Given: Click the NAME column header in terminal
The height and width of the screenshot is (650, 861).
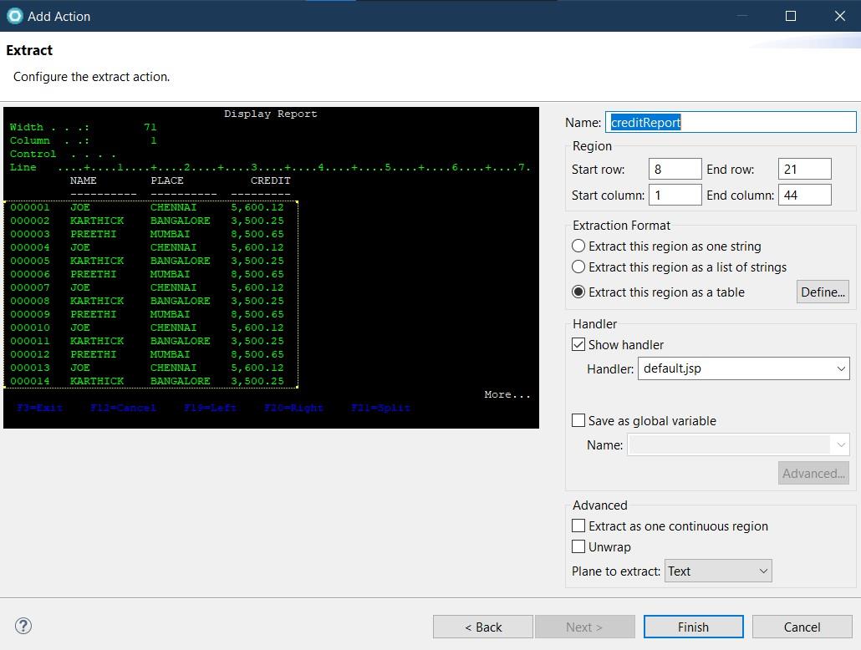Looking at the screenshot, I should pos(84,180).
